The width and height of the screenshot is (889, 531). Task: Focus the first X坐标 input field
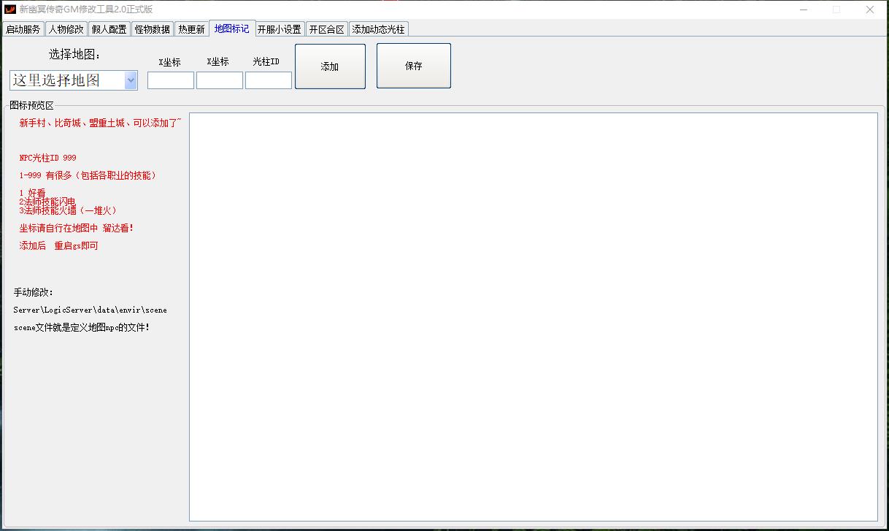pos(171,80)
